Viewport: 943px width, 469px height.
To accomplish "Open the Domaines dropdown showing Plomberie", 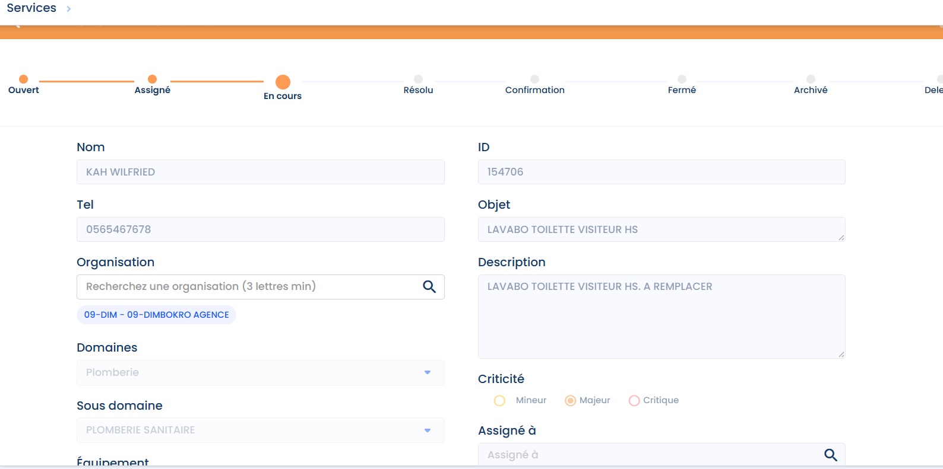I will tap(260, 372).
